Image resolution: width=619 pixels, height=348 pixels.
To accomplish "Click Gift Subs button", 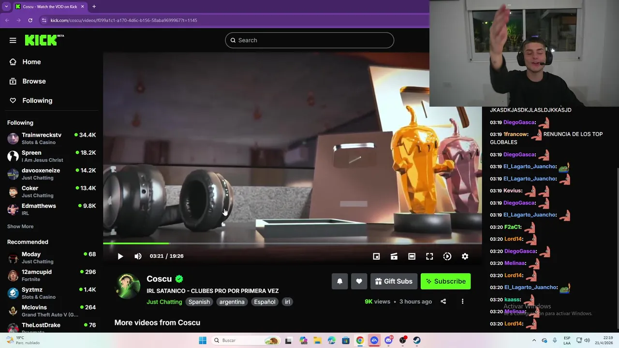I will point(393,281).
